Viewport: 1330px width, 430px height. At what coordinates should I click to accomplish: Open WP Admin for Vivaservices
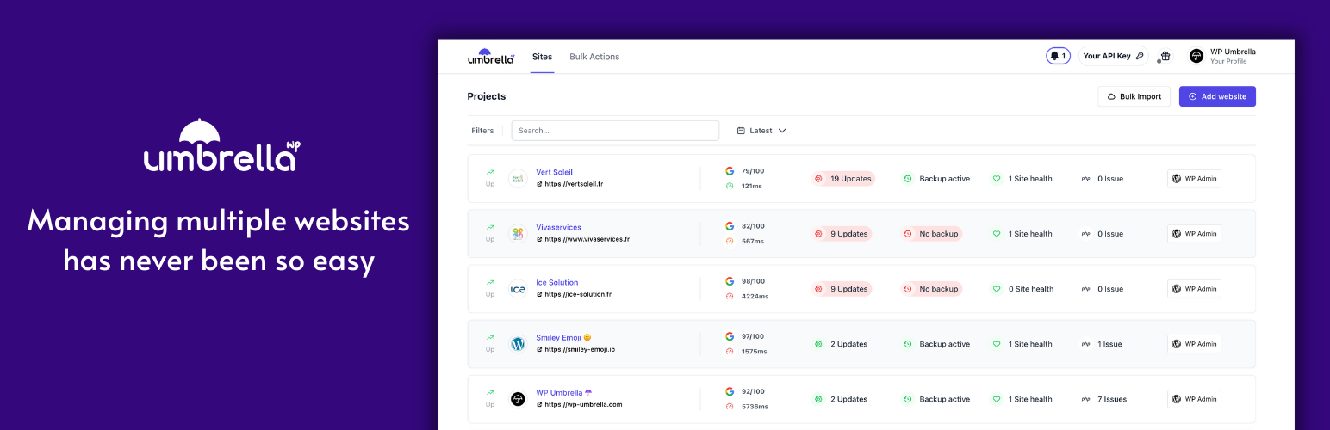point(1194,234)
